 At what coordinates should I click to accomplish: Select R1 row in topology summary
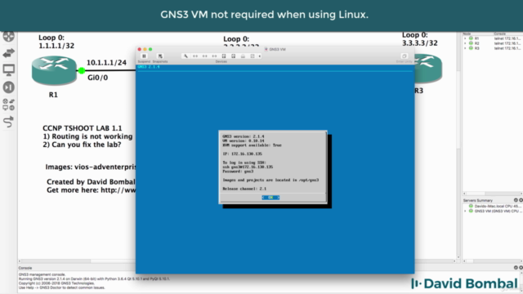492,38
